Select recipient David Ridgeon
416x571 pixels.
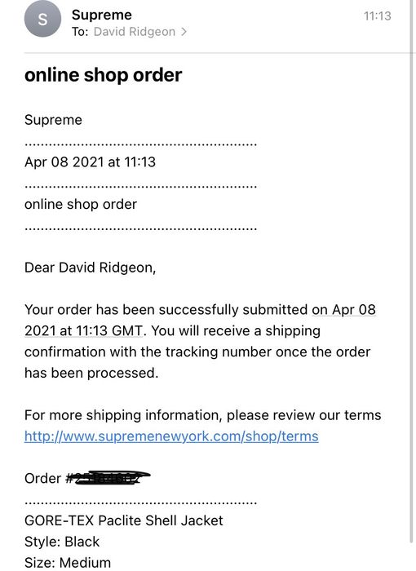pos(135,32)
